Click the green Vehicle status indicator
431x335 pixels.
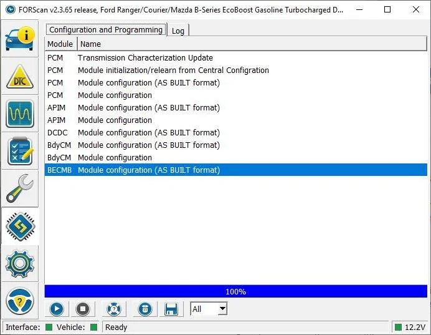tap(93, 327)
